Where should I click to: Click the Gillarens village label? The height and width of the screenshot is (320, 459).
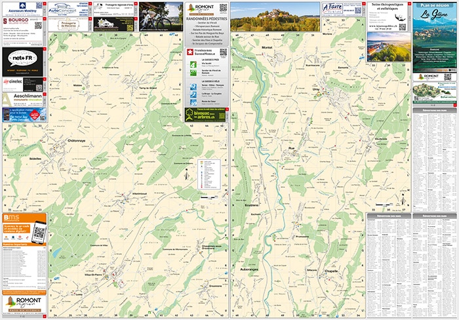pyautogui.click(x=311, y=270)
